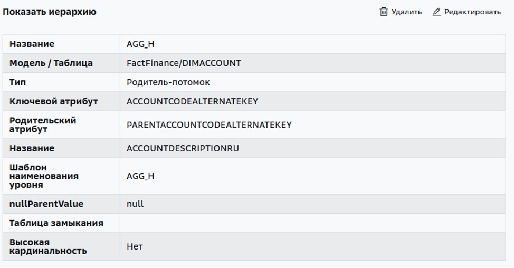Image resolution: width=514 pixels, height=268 pixels.
Task: Click the Родительский атрибут row label
Action: click(43, 125)
